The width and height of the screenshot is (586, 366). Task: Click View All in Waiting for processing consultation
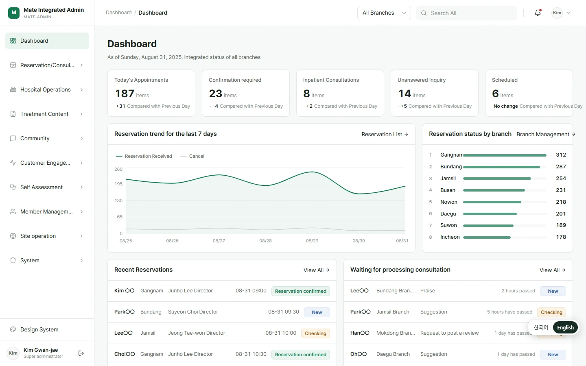[553, 270]
